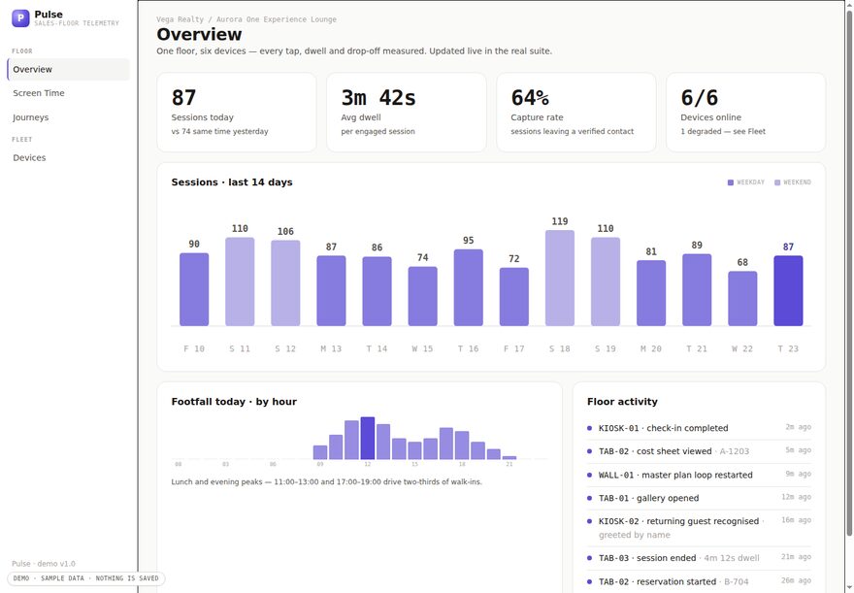Click the Weekday legend swatch
Screen dimensions: 854x593
pos(731,182)
